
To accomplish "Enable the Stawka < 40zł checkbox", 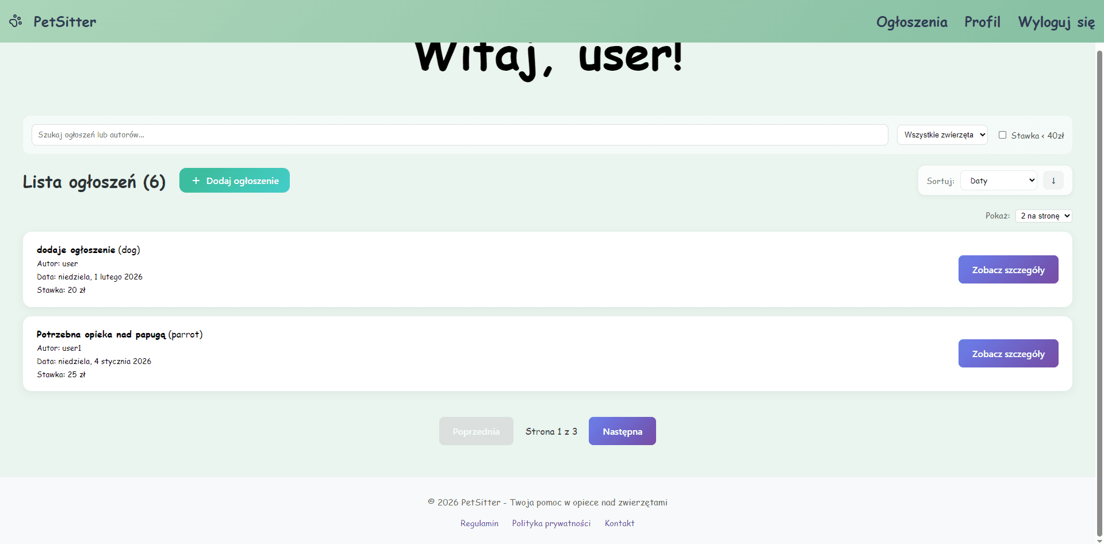I will [1002, 135].
